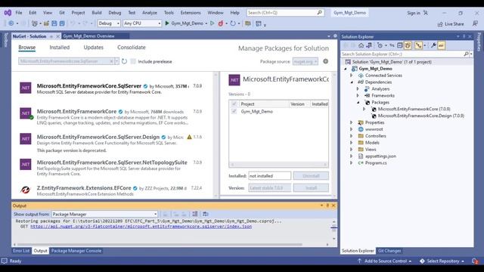Click the Save icon in main toolbar

pyautogui.click(x=54, y=23)
